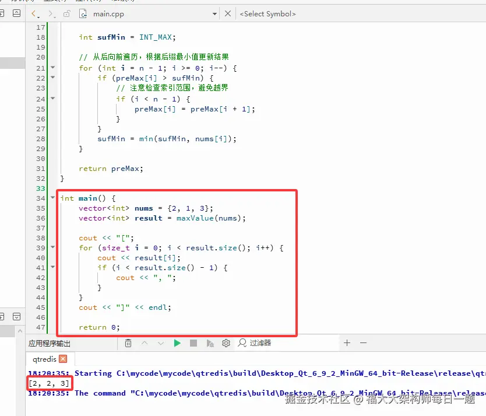Re-run the application with green play button

click(x=177, y=343)
